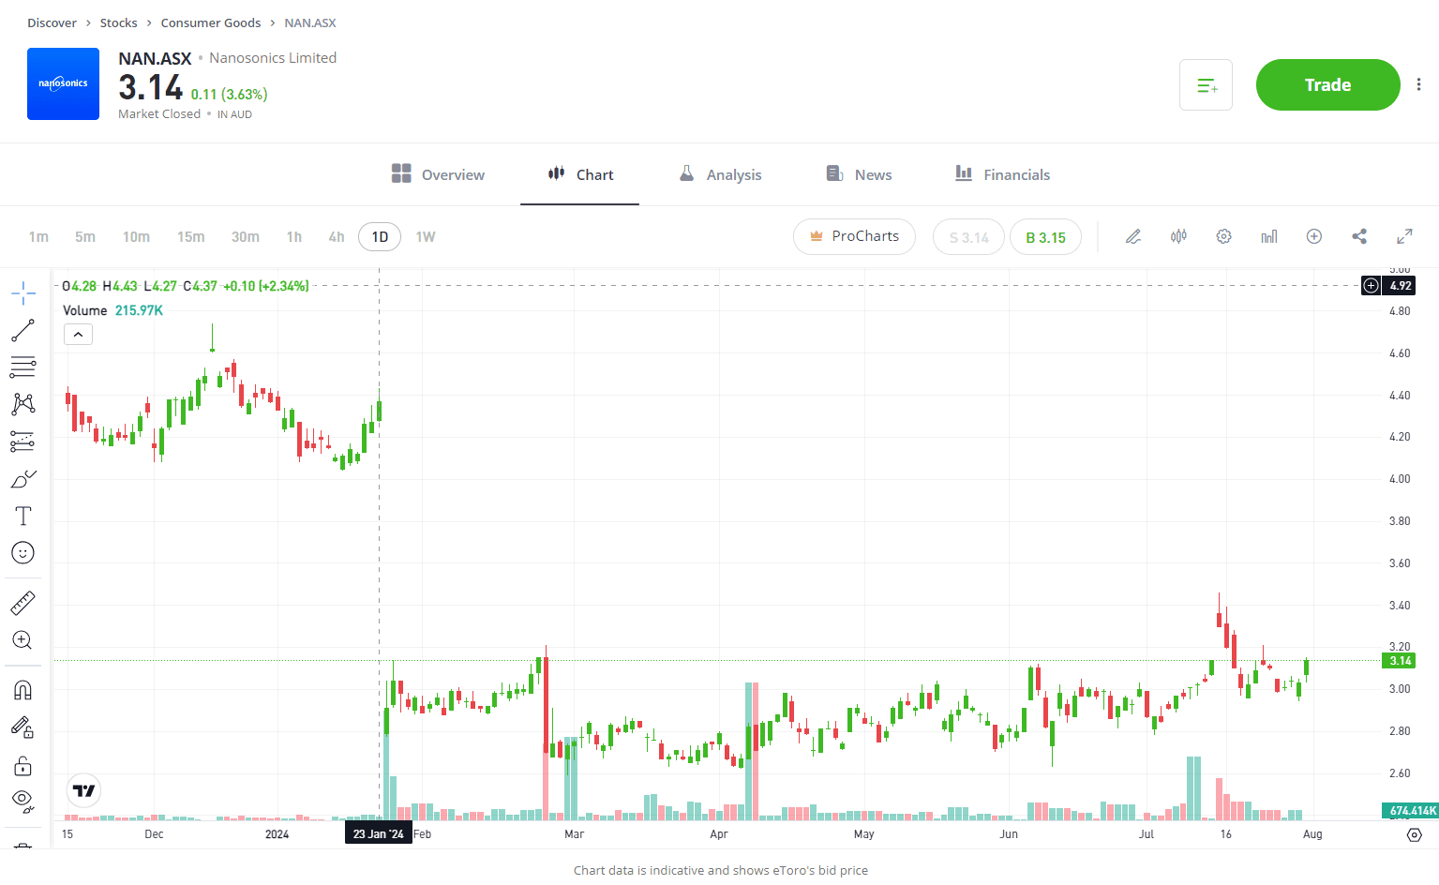
Task: Click the green Trade button
Action: click(x=1327, y=84)
